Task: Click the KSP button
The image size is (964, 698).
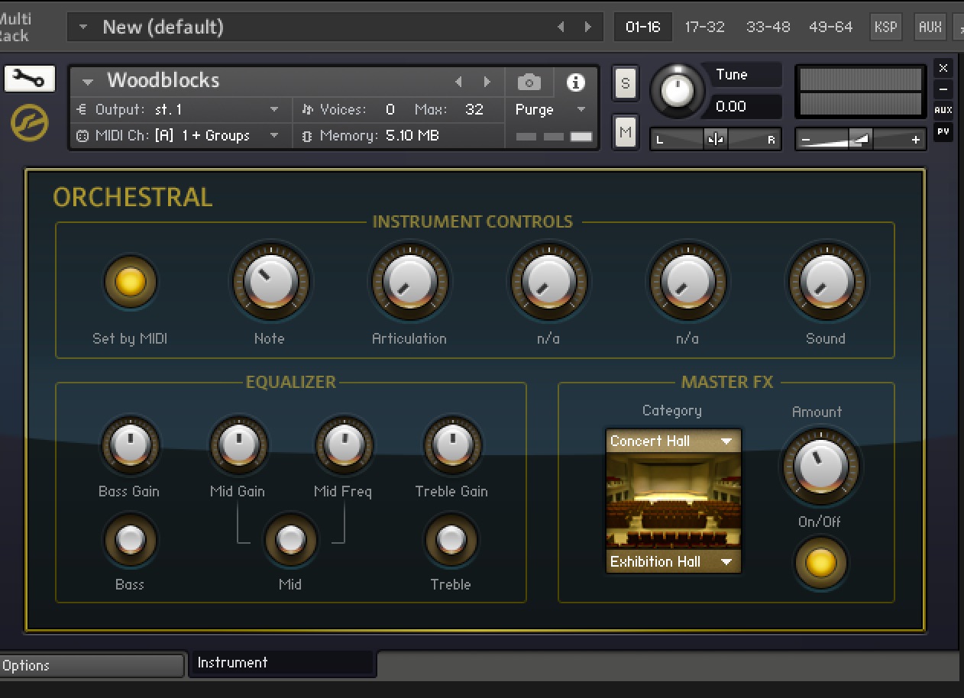Action: [885, 27]
